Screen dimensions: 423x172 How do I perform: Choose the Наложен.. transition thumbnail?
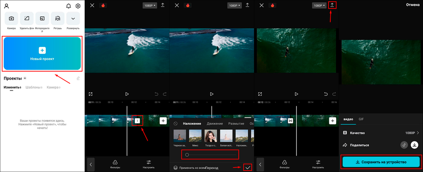tap(242, 136)
